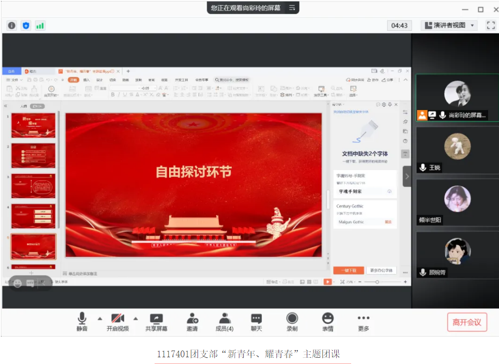
Task: Click the Leave Meeting (离开会议) button
Action: [467, 322]
